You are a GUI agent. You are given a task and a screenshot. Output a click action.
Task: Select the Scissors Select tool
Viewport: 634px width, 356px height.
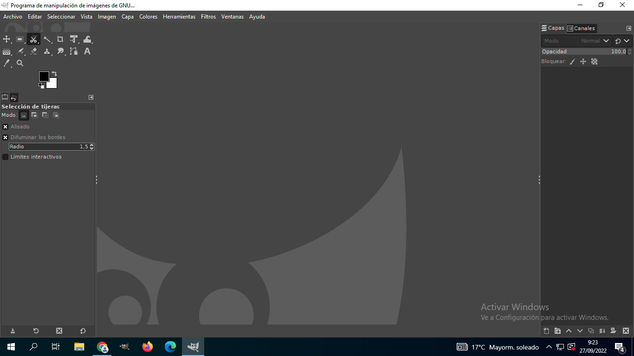click(33, 39)
